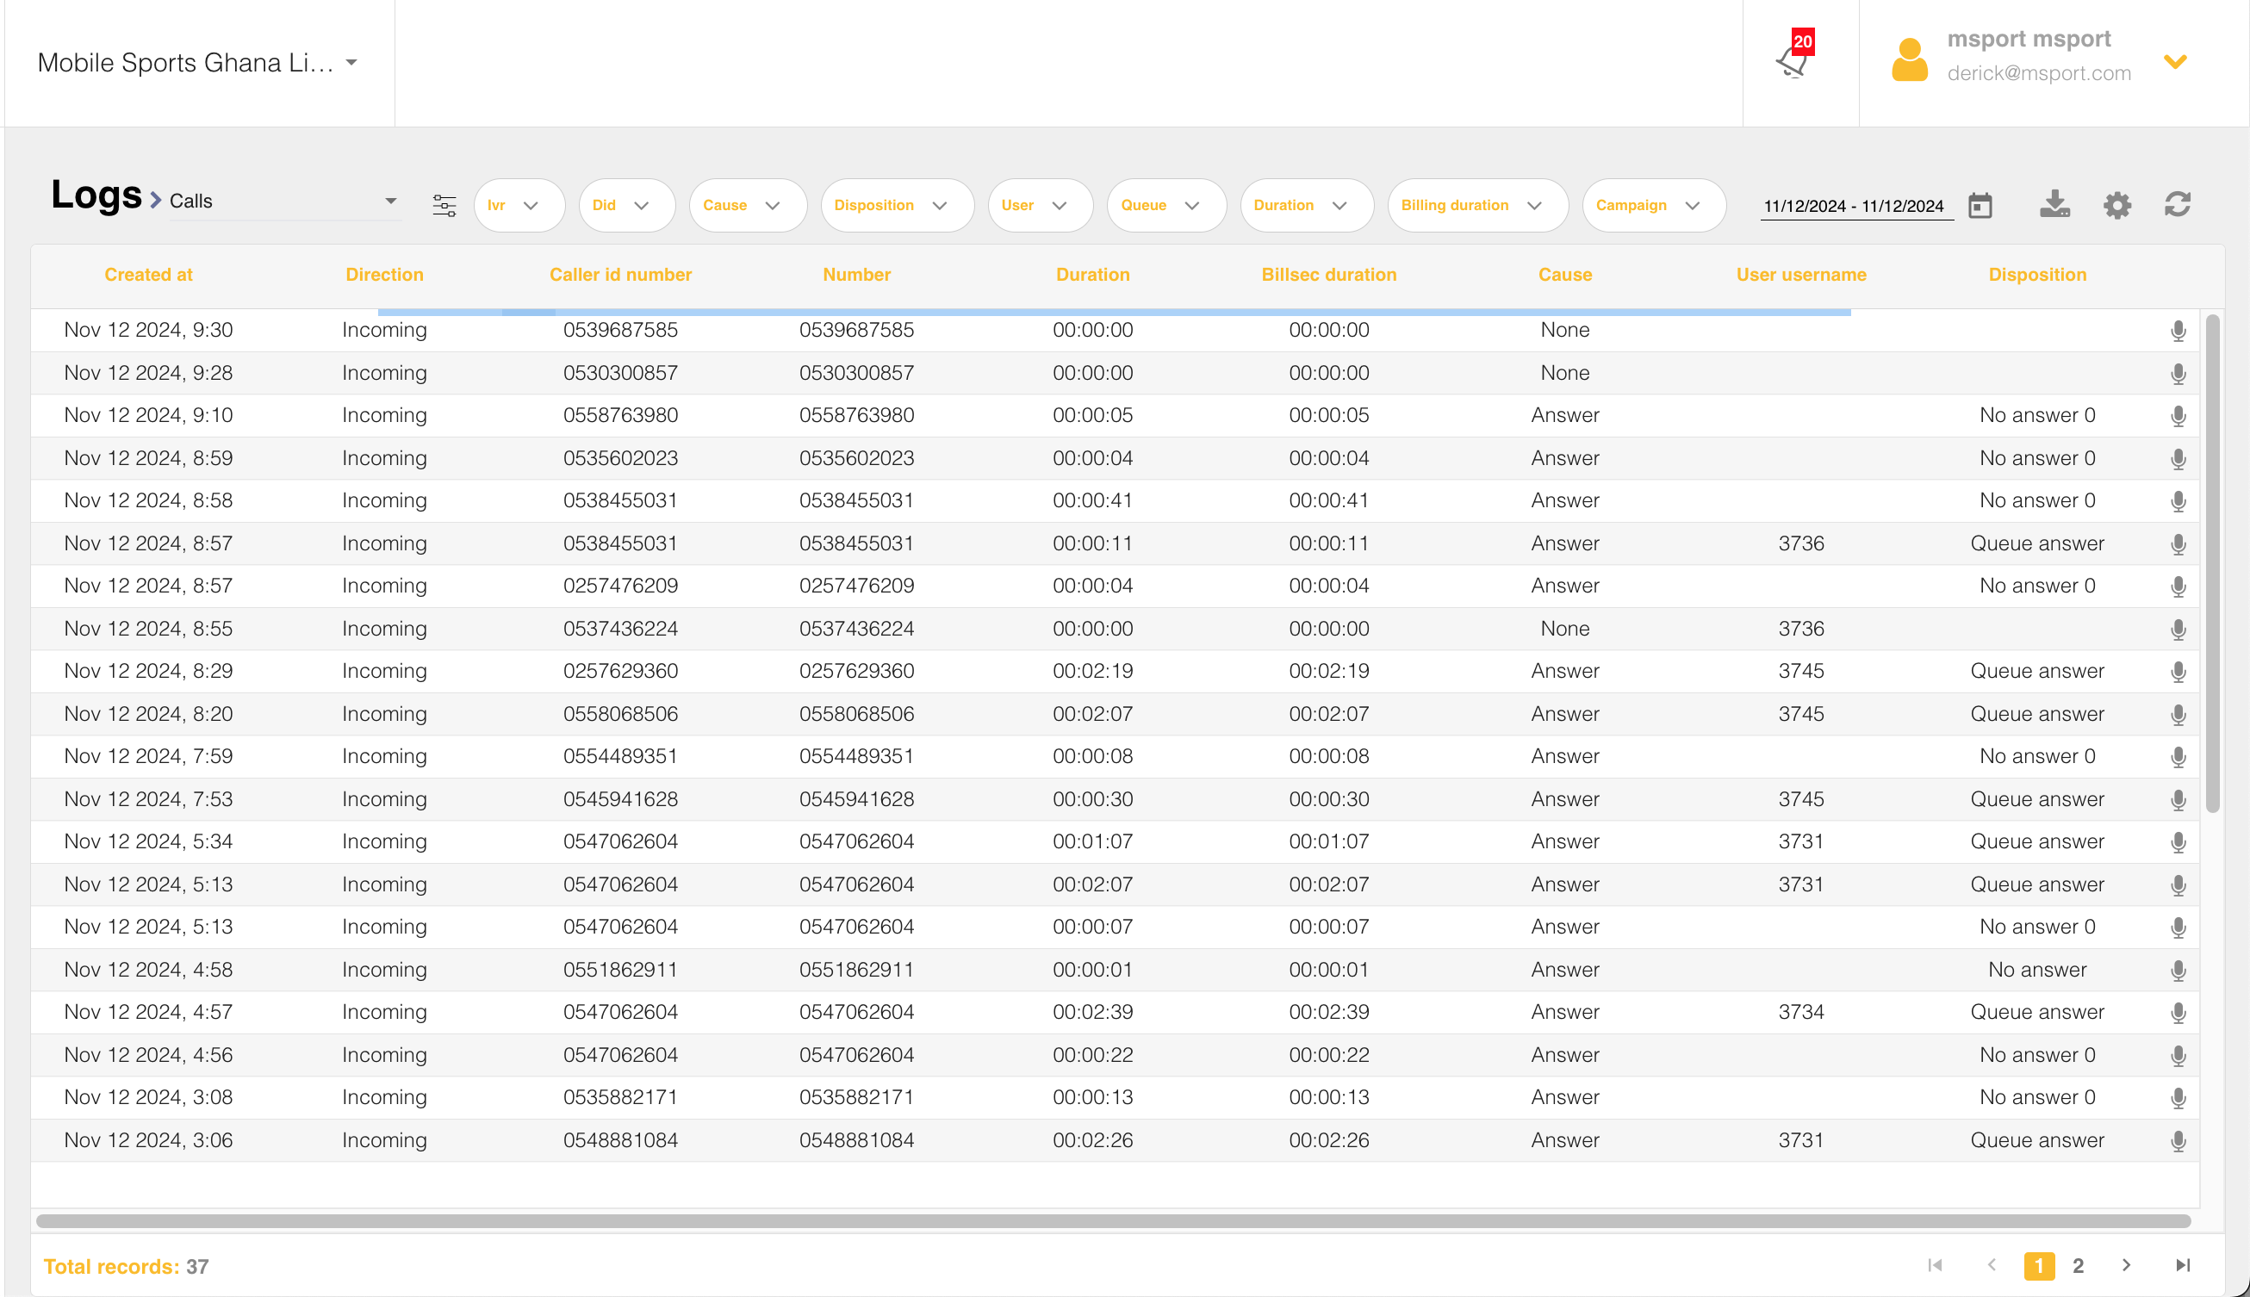Sort by User username column header
2250x1297 pixels.
pos(1801,275)
